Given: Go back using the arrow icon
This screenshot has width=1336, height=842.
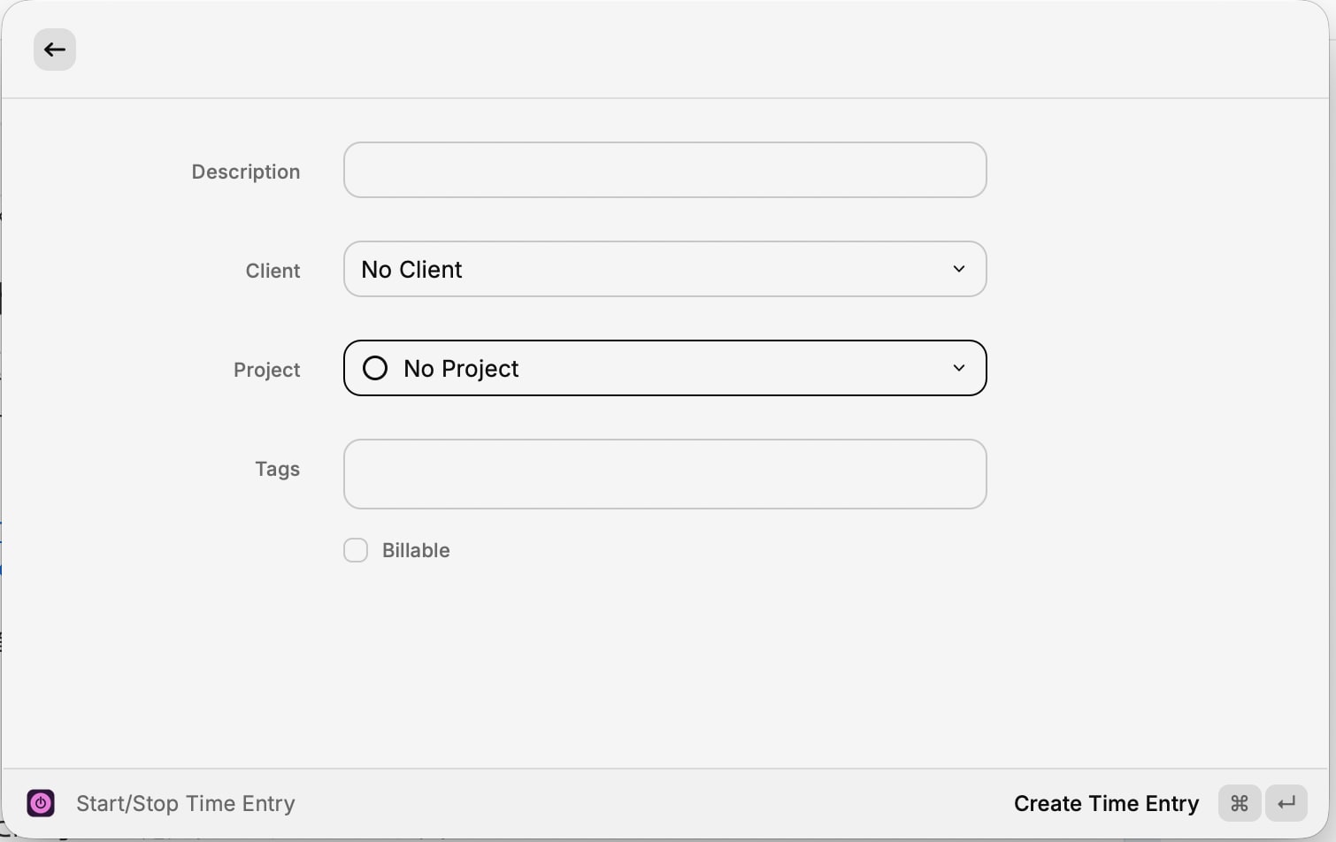Looking at the screenshot, I should coord(55,50).
